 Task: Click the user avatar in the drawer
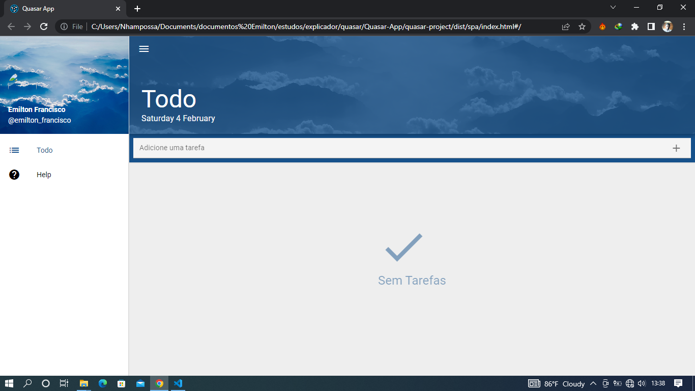pyautogui.click(x=14, y=79)
